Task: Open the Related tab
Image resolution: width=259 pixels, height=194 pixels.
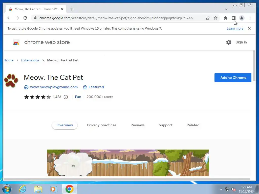Action: click(x=193, y=125)
